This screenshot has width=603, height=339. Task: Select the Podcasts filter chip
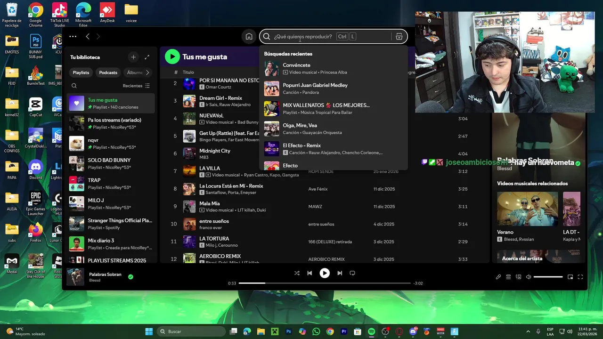coord(108,73)
